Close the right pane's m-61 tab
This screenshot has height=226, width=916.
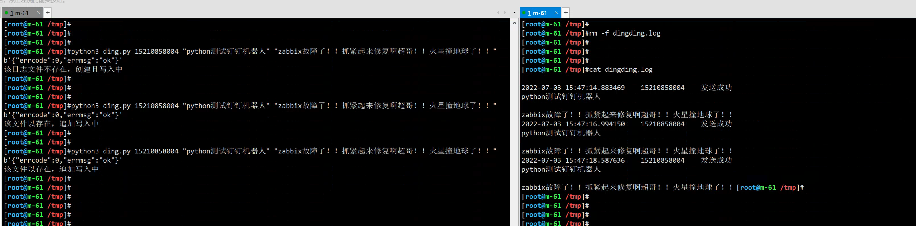[556, 13]
